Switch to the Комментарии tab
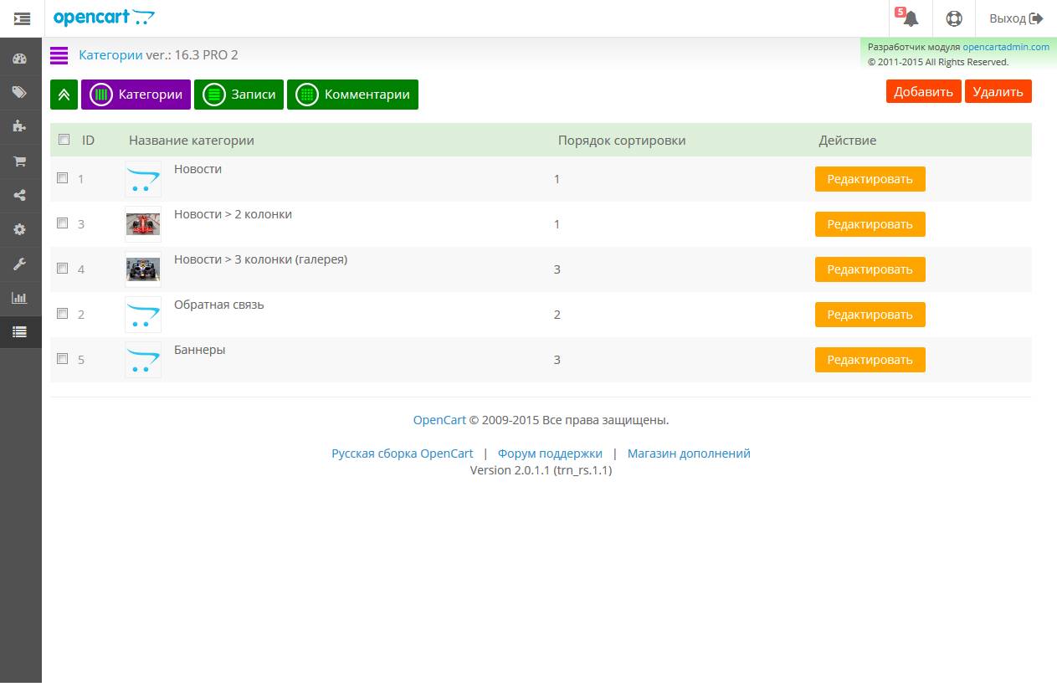1057x697 pixels. tap(352, 95)
